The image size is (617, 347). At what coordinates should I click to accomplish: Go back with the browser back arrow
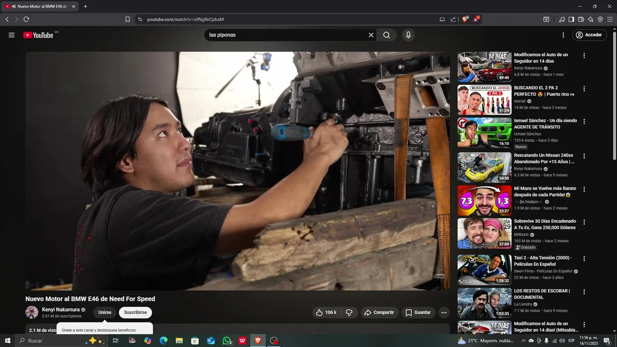point(7,19)
